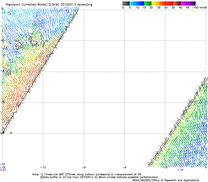Click the date '20150513 ascending' in title
Screen dimensions: 208x182
pos(76,4)
